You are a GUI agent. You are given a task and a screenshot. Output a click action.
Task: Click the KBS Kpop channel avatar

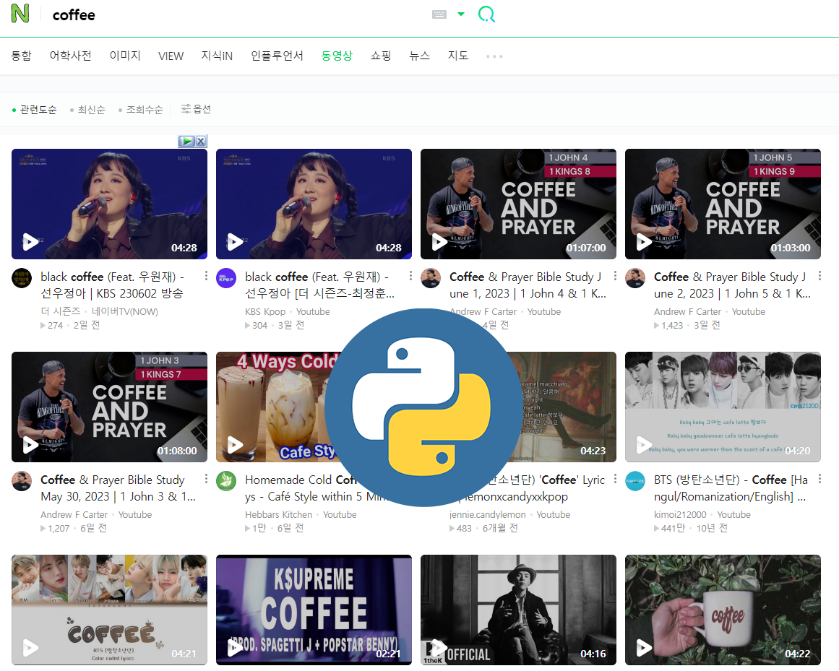pos(226,278)
